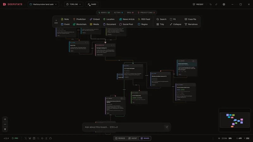Open the GitHub icon in status bar
Viewport: 253px width, 142px height.
51,138
